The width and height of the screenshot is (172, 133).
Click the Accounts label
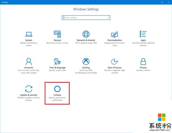point(29,68)
